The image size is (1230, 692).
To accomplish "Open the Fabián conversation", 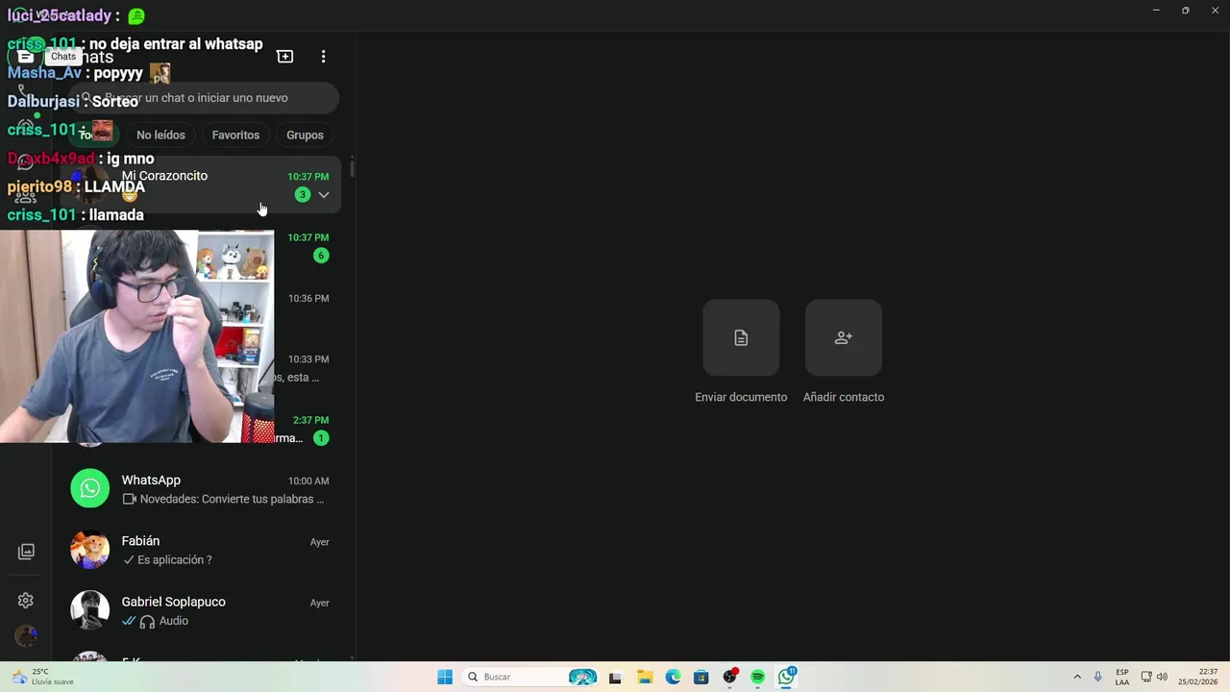I will [x=200, y=551].
